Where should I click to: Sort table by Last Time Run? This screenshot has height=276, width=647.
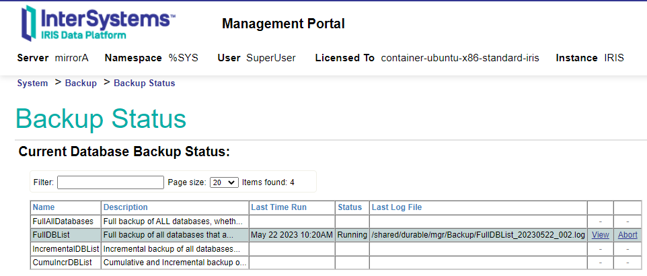click(x=278, y=207)
